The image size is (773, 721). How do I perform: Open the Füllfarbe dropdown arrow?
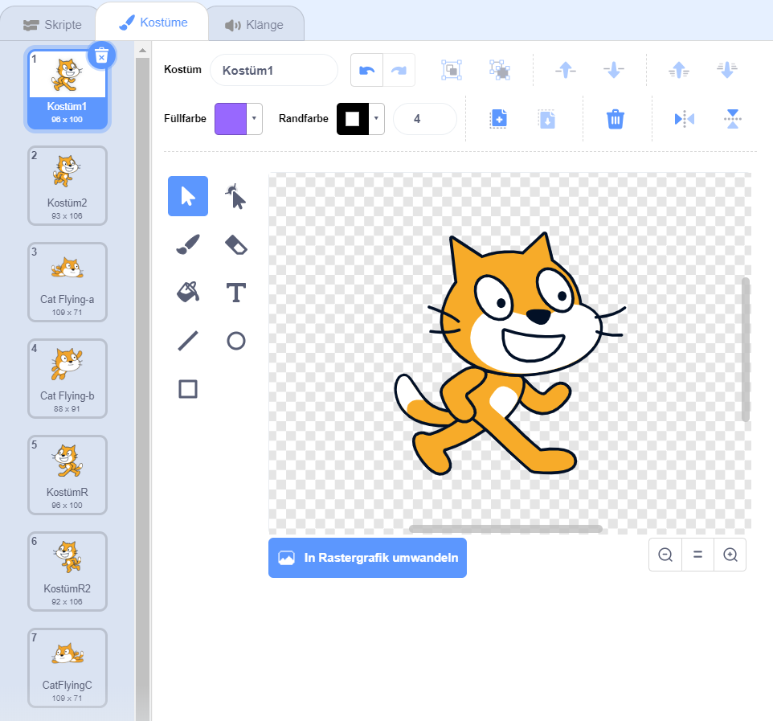pyautogui.click(x=255, y=118)
